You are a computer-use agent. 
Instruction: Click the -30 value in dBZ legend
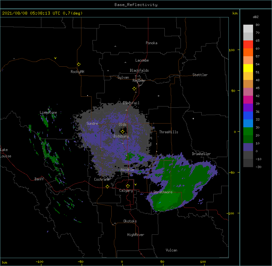258,167
